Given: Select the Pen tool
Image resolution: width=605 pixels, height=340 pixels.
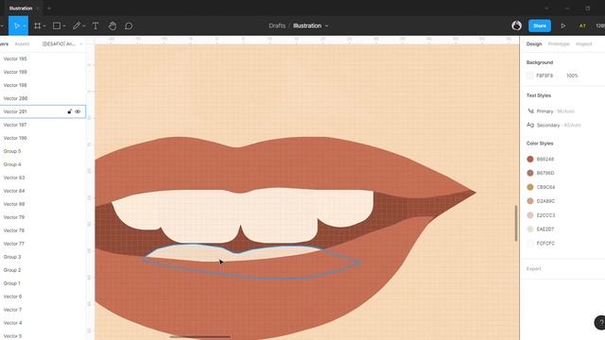Looking at the screenshot, I should [x=77, y=25].
